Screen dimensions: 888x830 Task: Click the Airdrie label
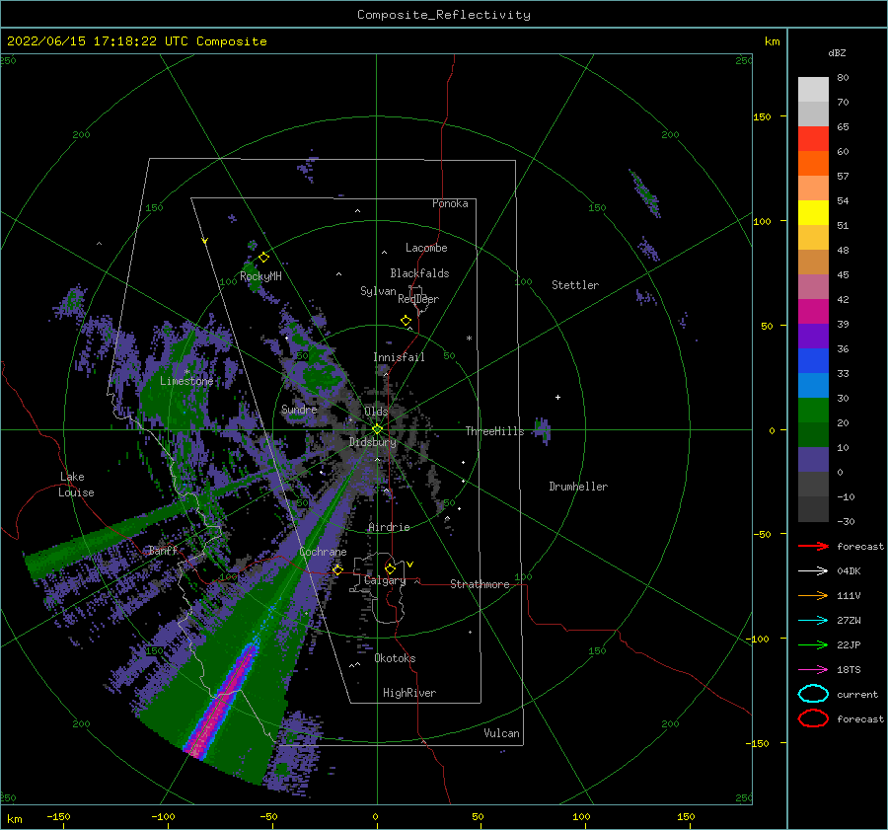[x=389, y=527]
